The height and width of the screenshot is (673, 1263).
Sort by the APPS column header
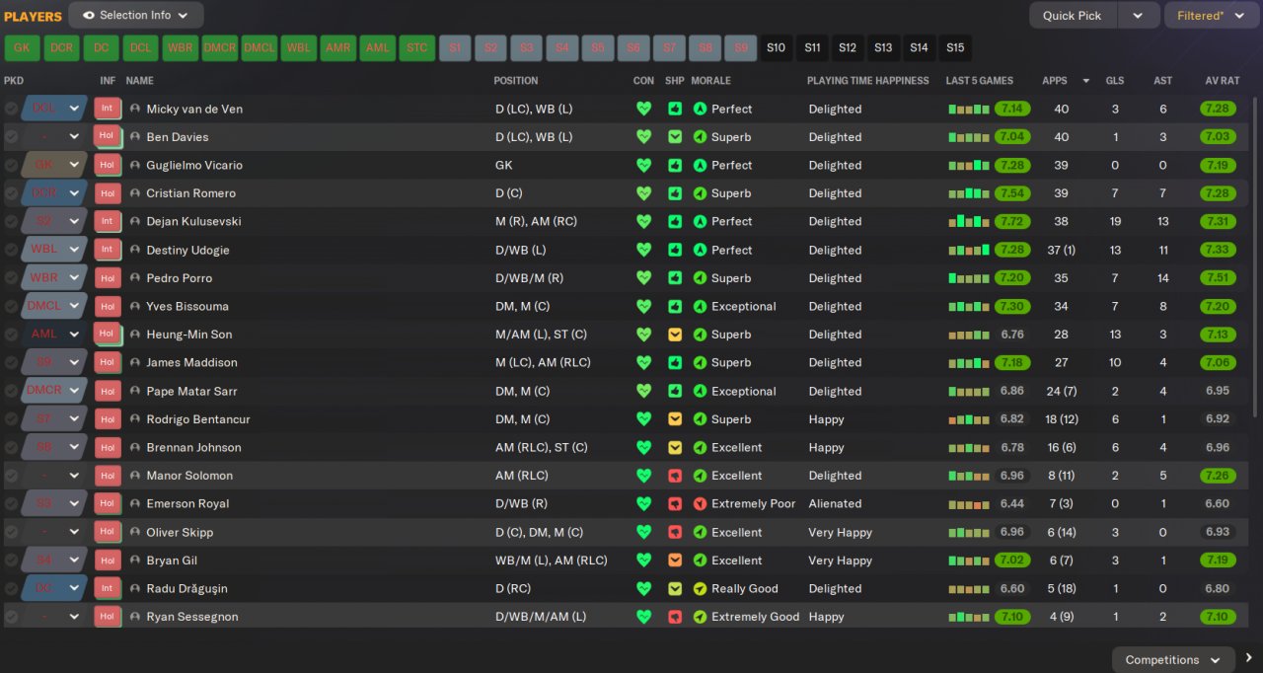pyautogui.click(x=1054, y=81)
